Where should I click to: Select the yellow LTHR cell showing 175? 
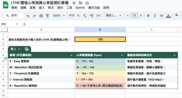coord(100,39)
